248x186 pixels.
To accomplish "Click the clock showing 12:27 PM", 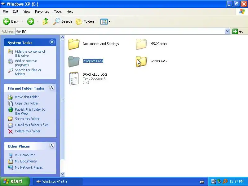I will click(237, 181).
